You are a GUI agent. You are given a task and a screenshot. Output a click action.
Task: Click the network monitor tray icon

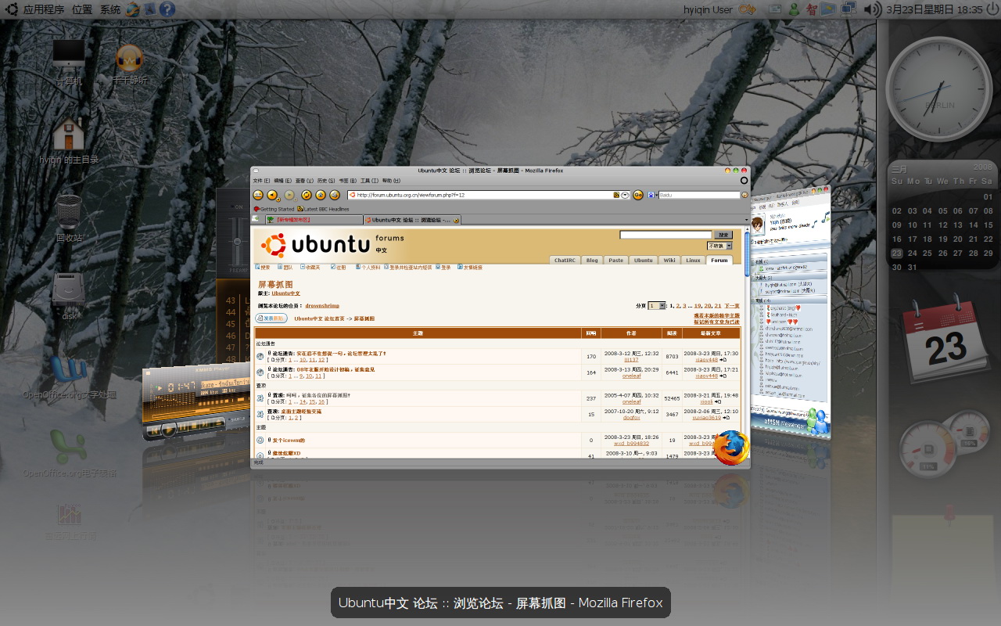[x=849, y=9]
